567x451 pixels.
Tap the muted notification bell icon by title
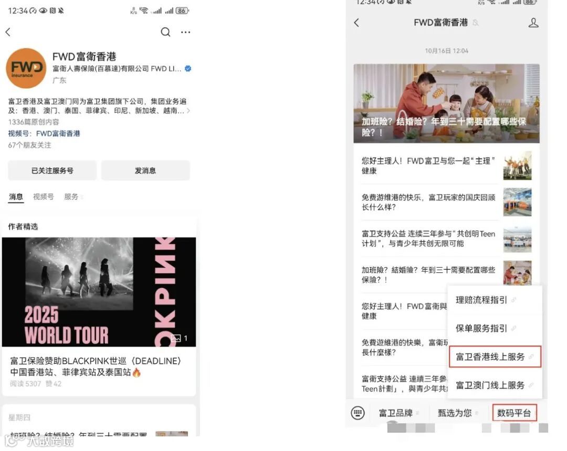coord(476,23)
